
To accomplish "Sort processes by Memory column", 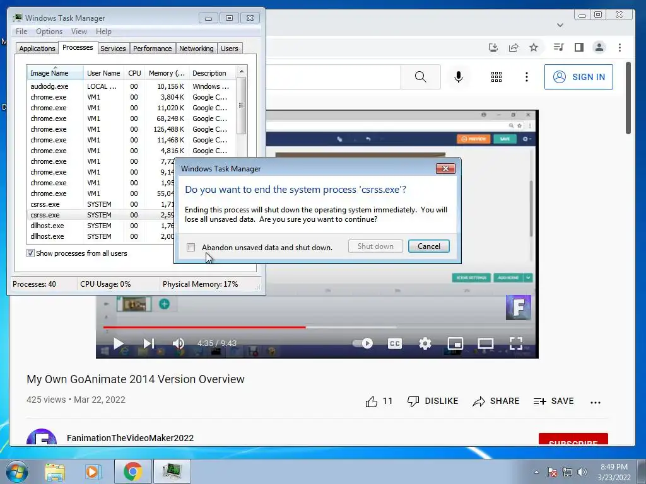I will point(167,73).
